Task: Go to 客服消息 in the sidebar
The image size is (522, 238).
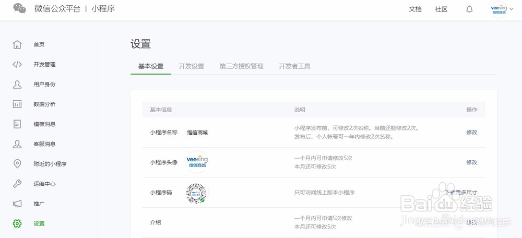Action: pos(44,144)
